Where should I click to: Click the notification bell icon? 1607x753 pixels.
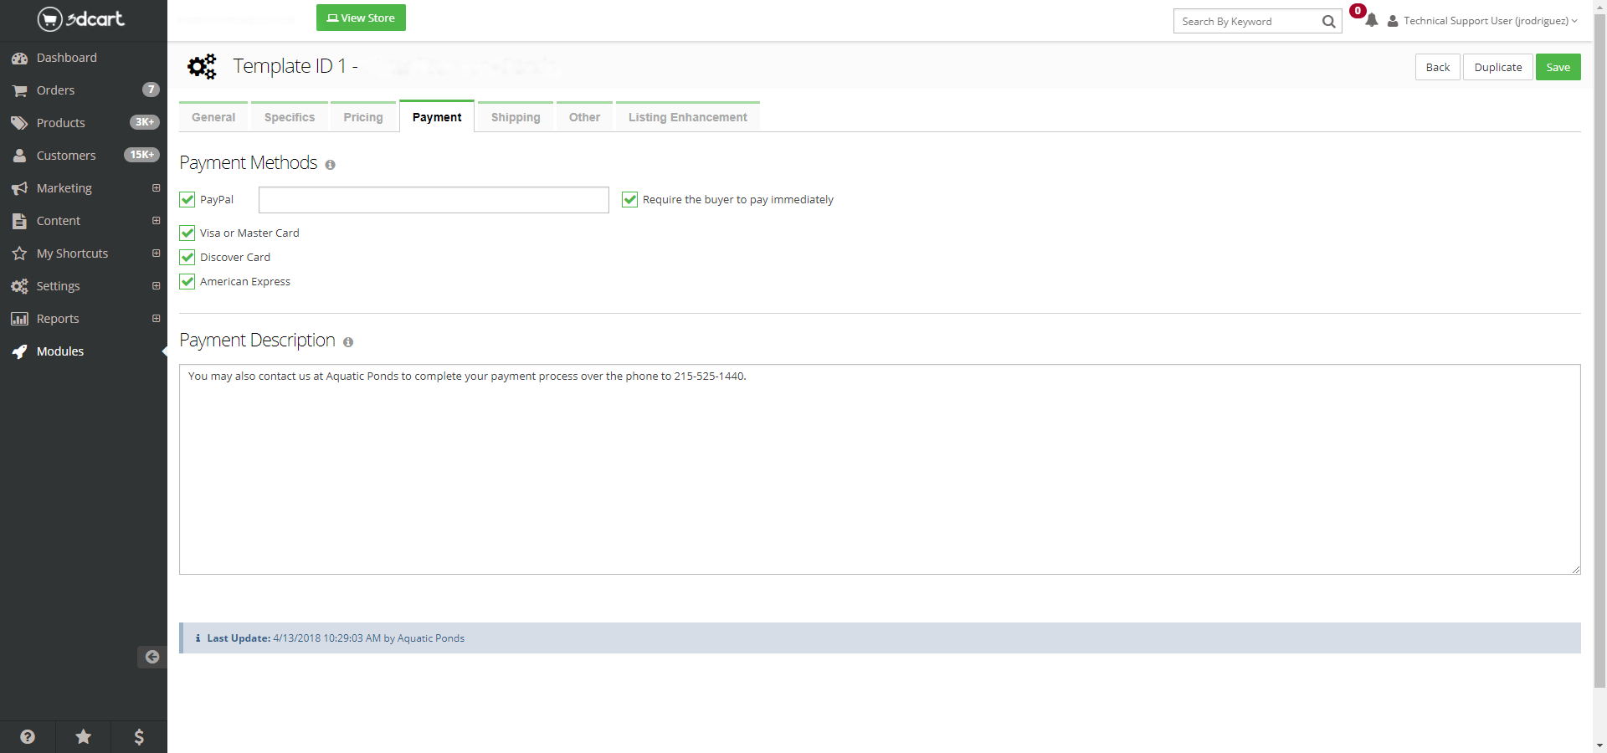[1371, 21]
